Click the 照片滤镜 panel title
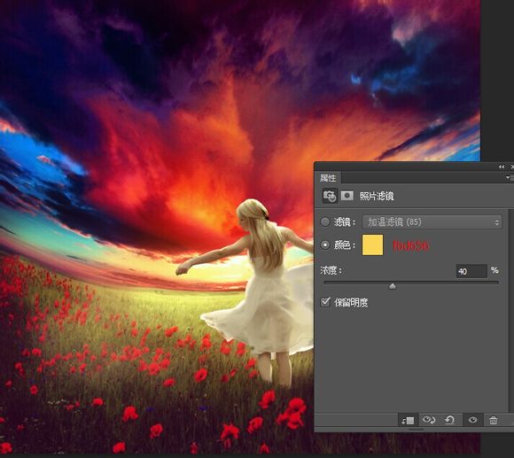514x458 pixels. coord(377,197)
